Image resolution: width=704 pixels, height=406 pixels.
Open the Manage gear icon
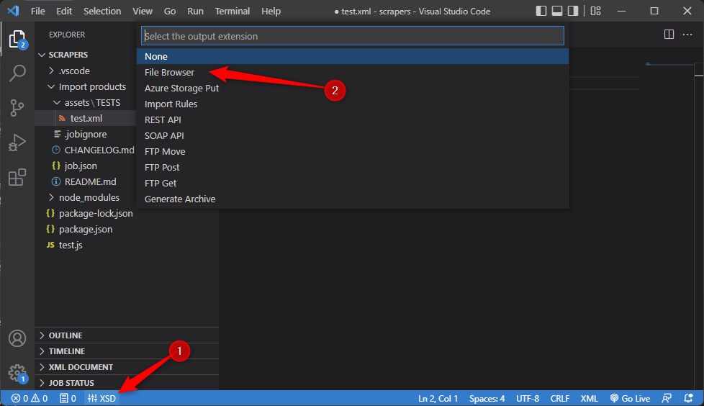17,373
